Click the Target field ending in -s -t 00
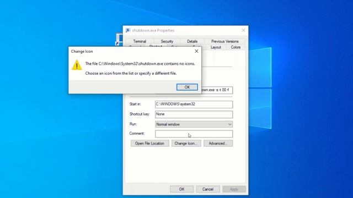 [217, 90]
